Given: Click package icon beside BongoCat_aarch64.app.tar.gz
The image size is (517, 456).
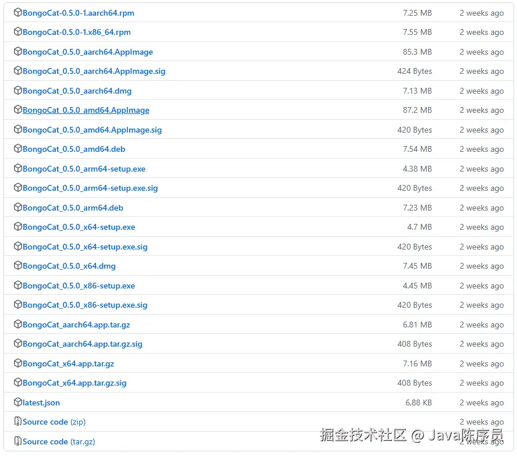Looking at the screenshot, I should pyautogui.click(x=18, y=324).
